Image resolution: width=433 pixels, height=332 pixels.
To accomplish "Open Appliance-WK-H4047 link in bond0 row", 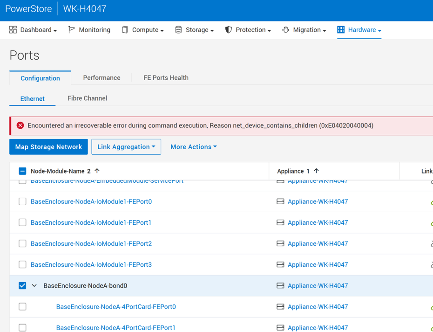I will 318,285.
